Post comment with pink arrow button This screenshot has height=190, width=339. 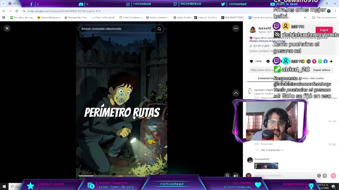click(333, 176)
